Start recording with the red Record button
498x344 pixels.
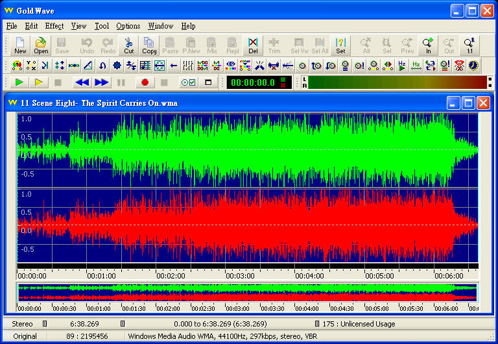145,82
